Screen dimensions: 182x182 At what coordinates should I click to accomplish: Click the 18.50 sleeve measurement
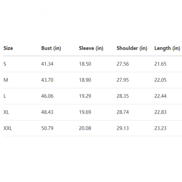coord(85,64)
